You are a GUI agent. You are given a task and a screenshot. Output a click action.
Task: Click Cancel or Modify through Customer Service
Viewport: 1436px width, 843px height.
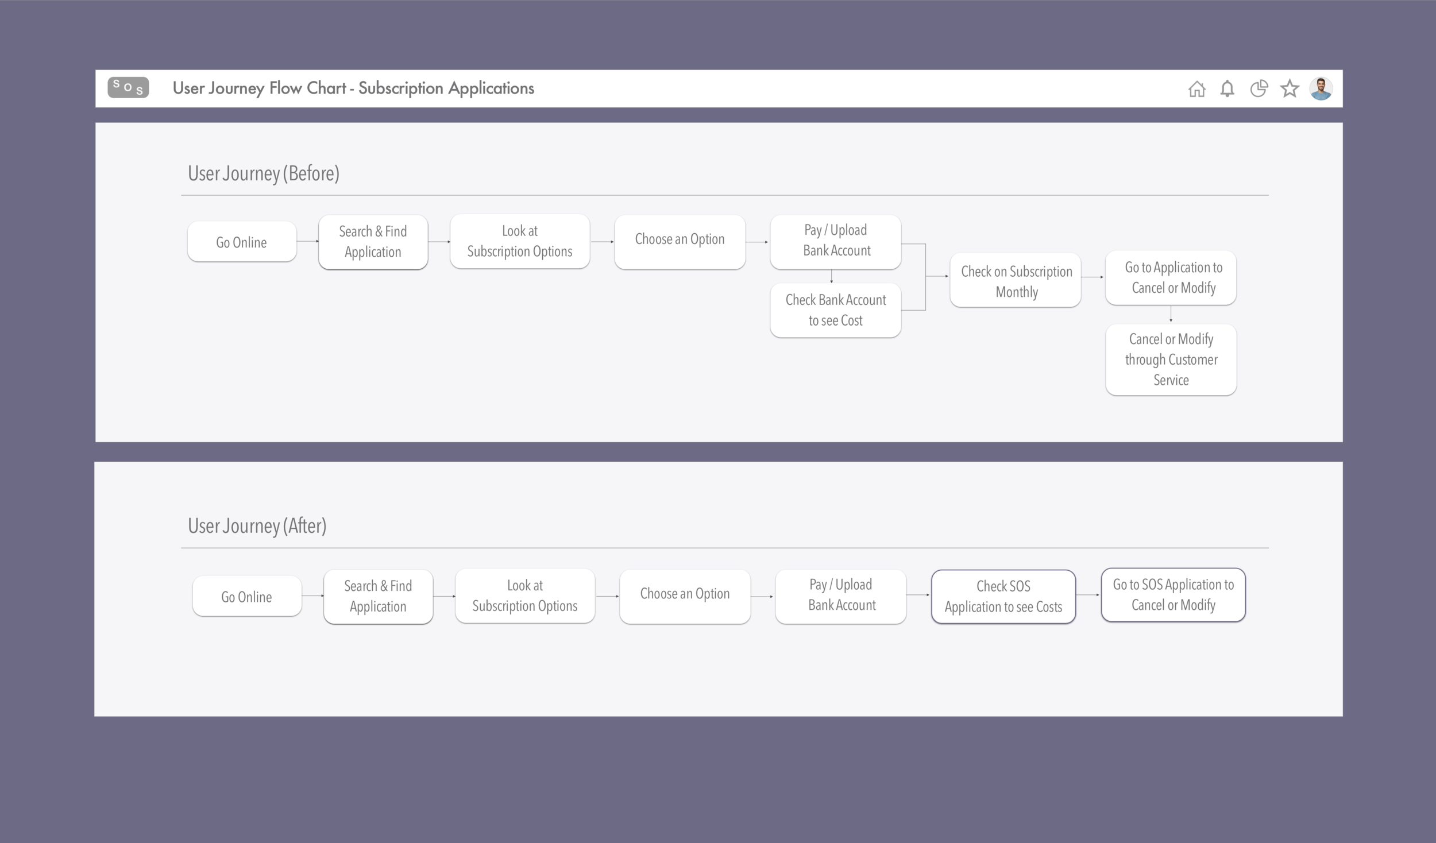coord(1171,359)
